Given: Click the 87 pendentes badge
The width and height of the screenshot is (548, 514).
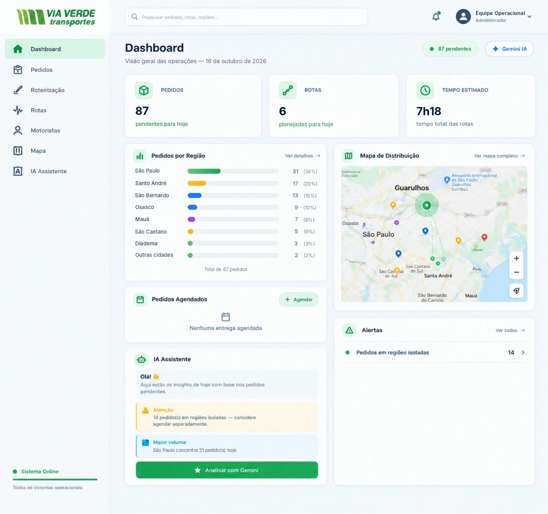Looking at the screenshot, I should [x=451, y=49].
